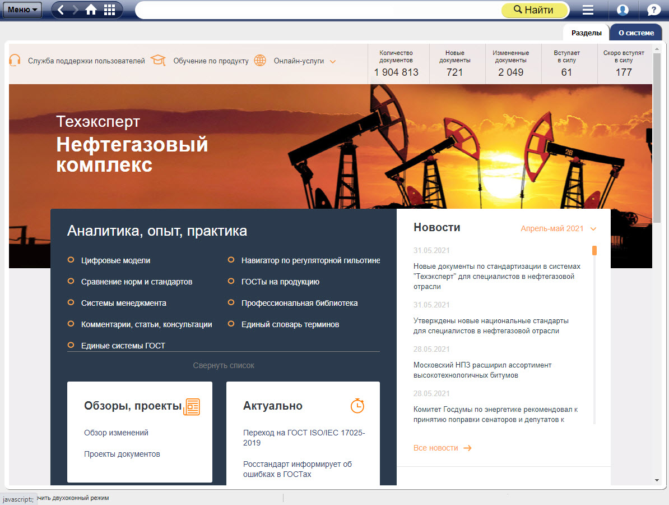This screenshot has width=669, height=505.
Task: Click the Обзоры, проекты card heading
Action: click(x=133, y=406)
